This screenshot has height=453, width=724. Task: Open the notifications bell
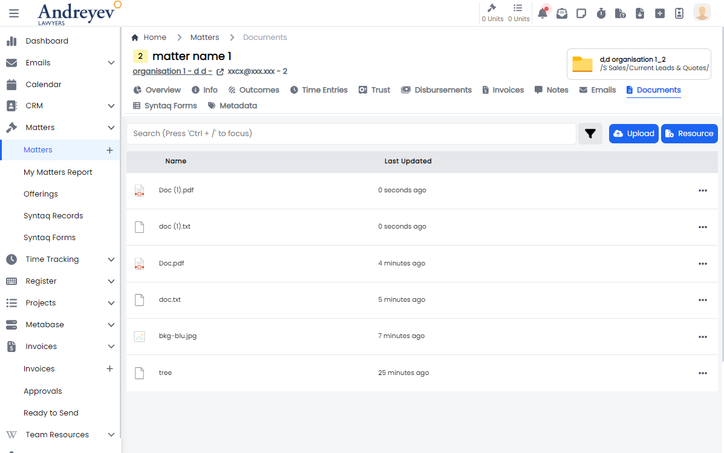(x=543, y=13)
